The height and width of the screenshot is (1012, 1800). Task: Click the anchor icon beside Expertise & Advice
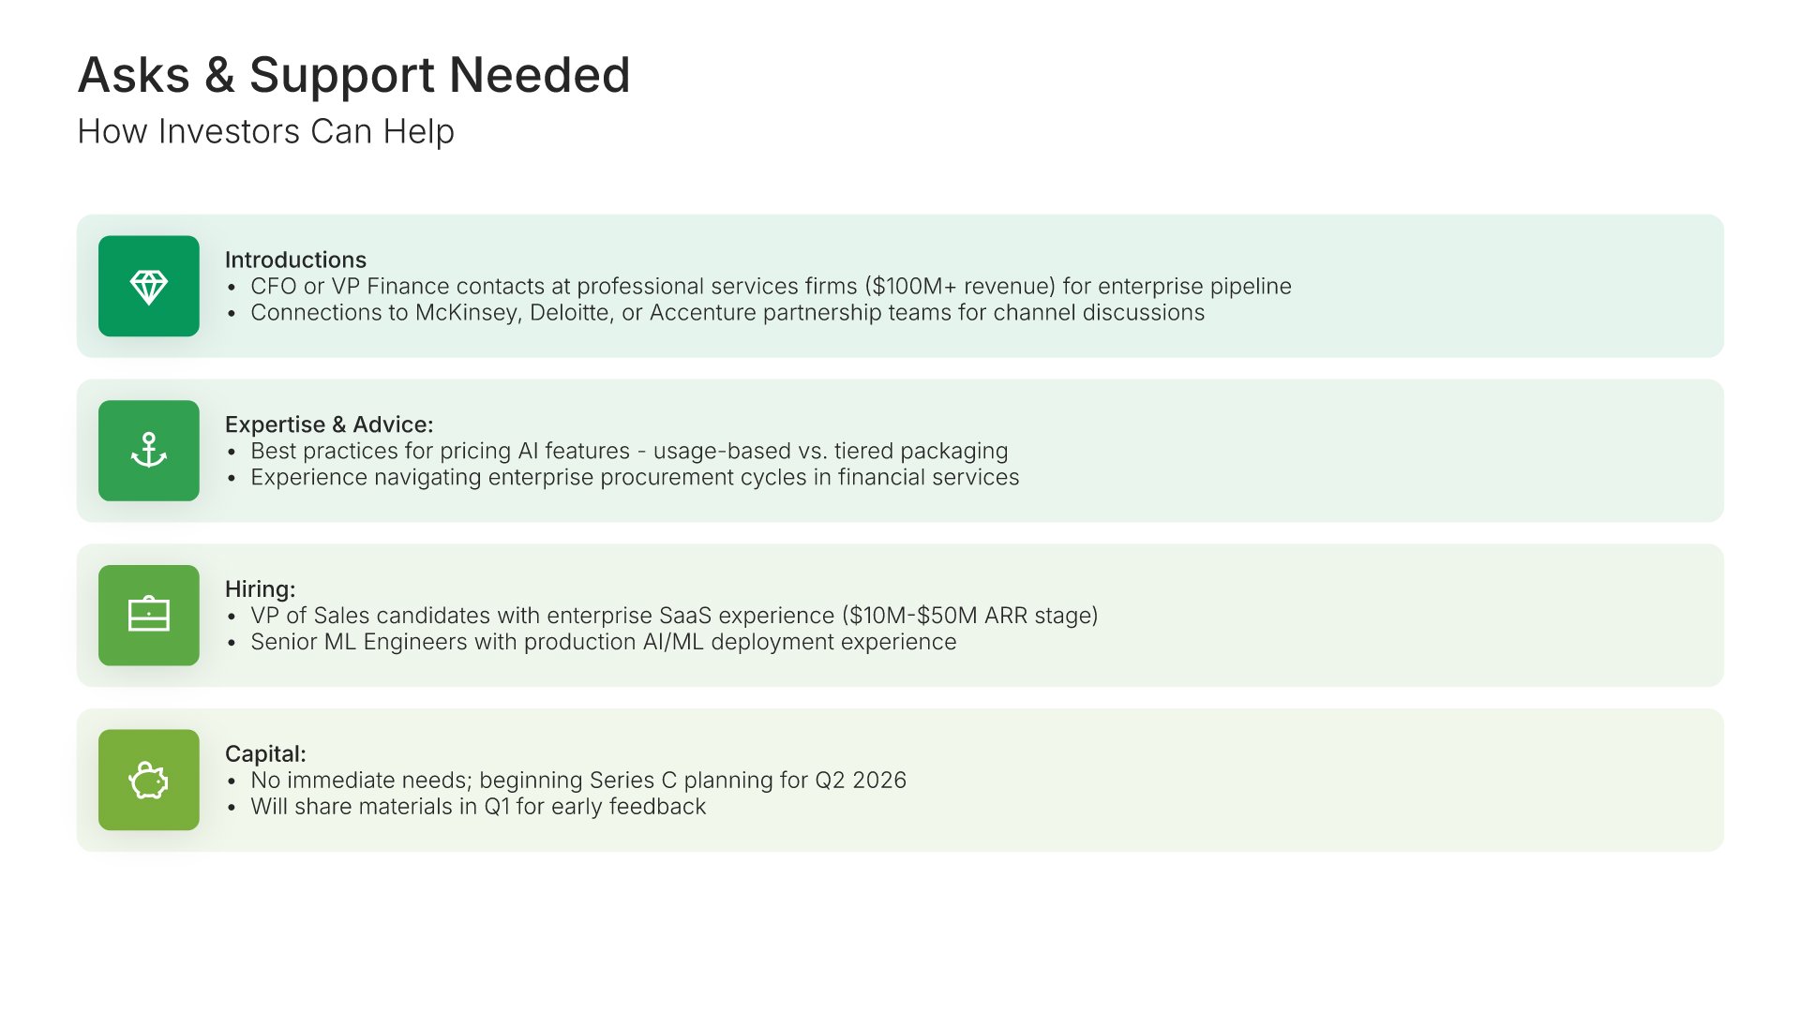(x=148, y=451)
